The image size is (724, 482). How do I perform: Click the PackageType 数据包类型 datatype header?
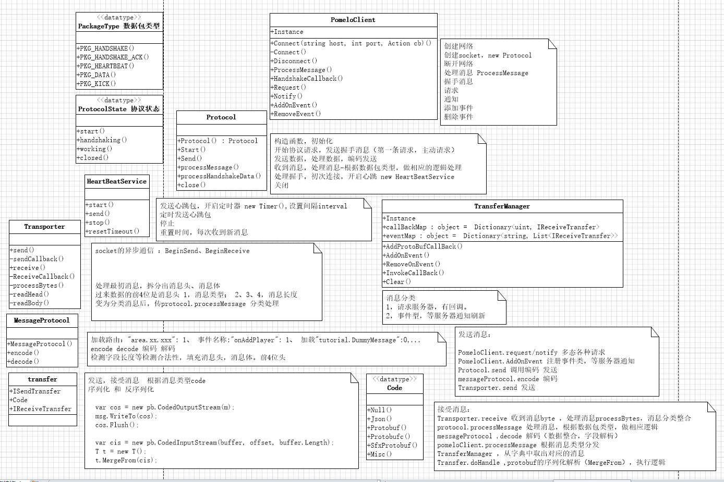coord(119,22)
